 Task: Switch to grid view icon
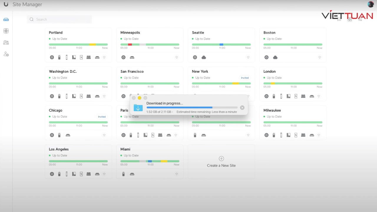coord(350,19)
